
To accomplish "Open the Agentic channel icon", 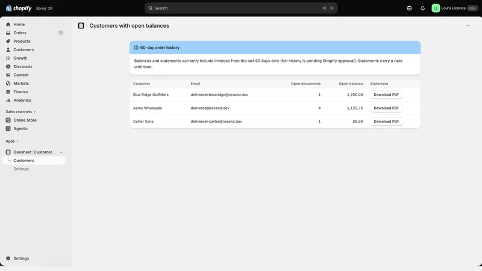I will (8, 129).
